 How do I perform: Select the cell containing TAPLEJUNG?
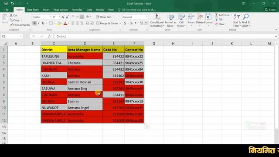[54, 56]
